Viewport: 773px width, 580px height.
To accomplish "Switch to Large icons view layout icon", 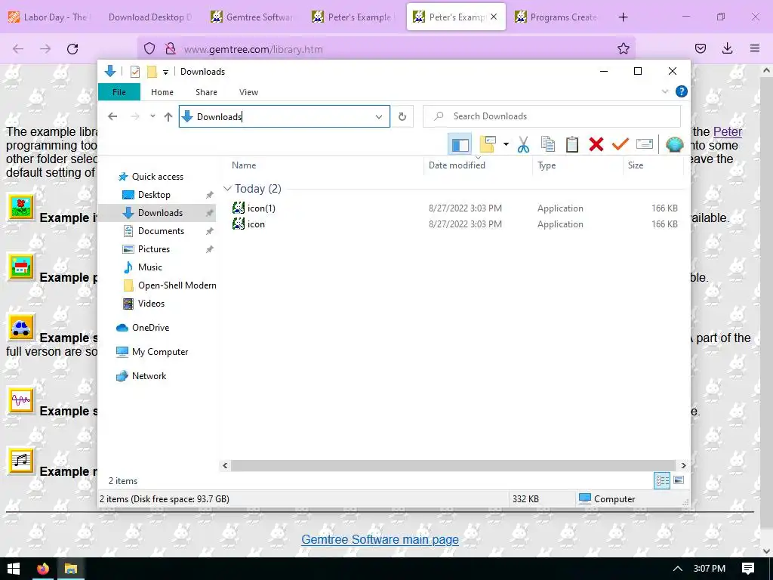I will pyautogui.click(x=679, y=480).
